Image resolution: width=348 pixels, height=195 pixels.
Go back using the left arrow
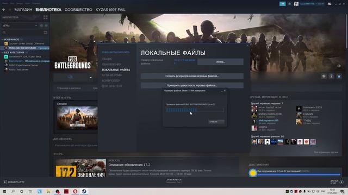point(4,10)
